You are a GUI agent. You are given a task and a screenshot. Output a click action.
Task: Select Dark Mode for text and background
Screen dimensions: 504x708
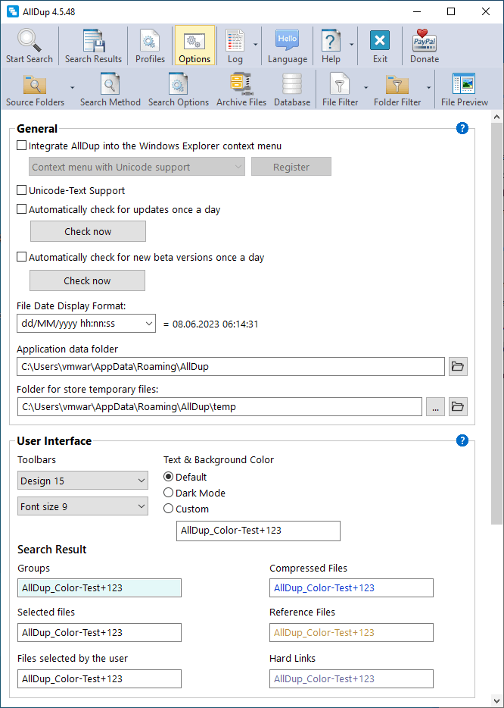[167, 493]
